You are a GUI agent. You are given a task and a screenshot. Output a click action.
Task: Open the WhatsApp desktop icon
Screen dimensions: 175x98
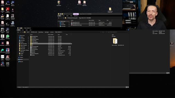click(8, 37)
